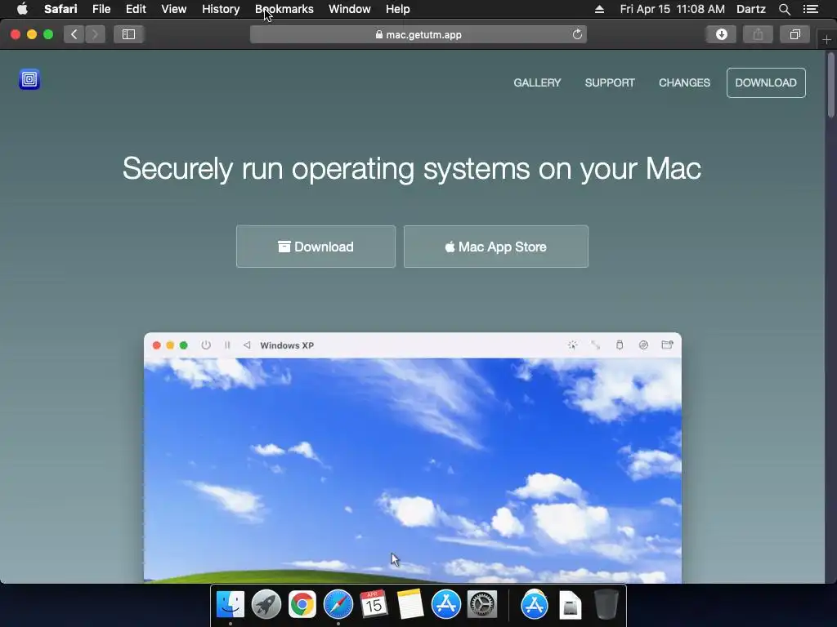Open the Changes page link
Screen dimensions: 837x627
pos(684,82)
